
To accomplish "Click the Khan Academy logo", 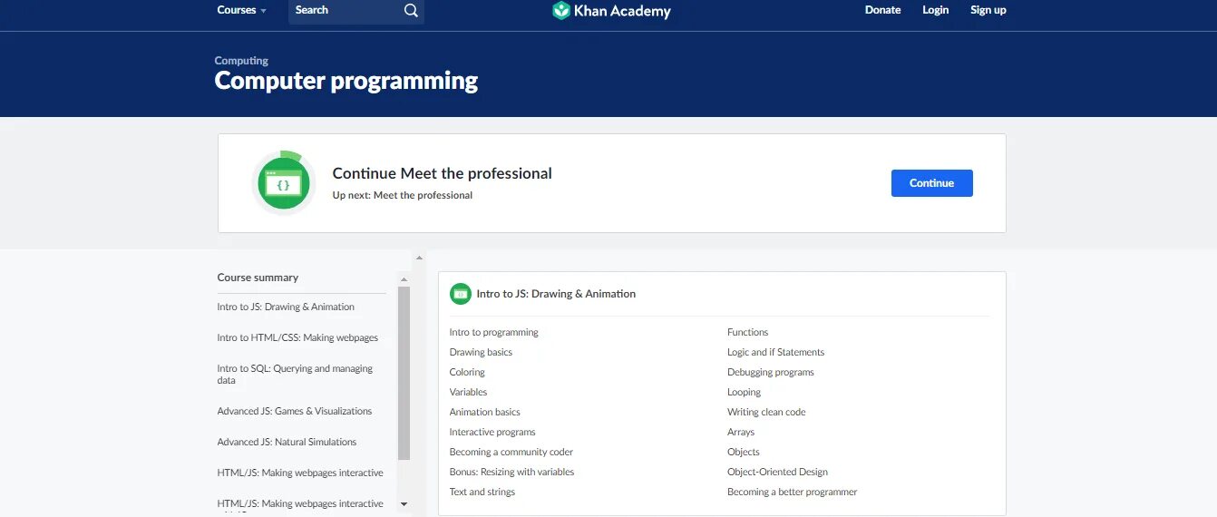I will pyautogui.click(x=611, y=11).
